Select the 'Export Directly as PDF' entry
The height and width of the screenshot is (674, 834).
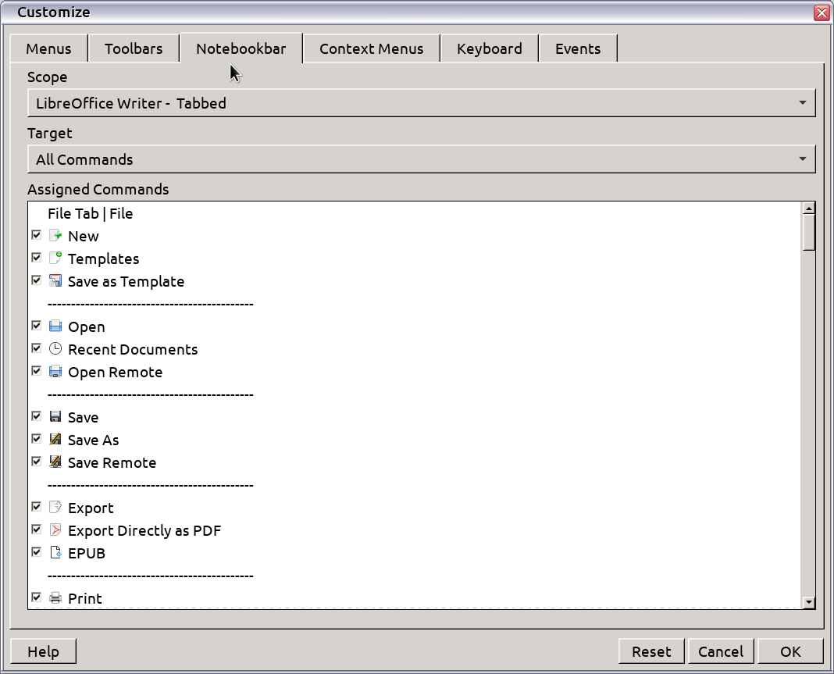[x=414, y=530]
